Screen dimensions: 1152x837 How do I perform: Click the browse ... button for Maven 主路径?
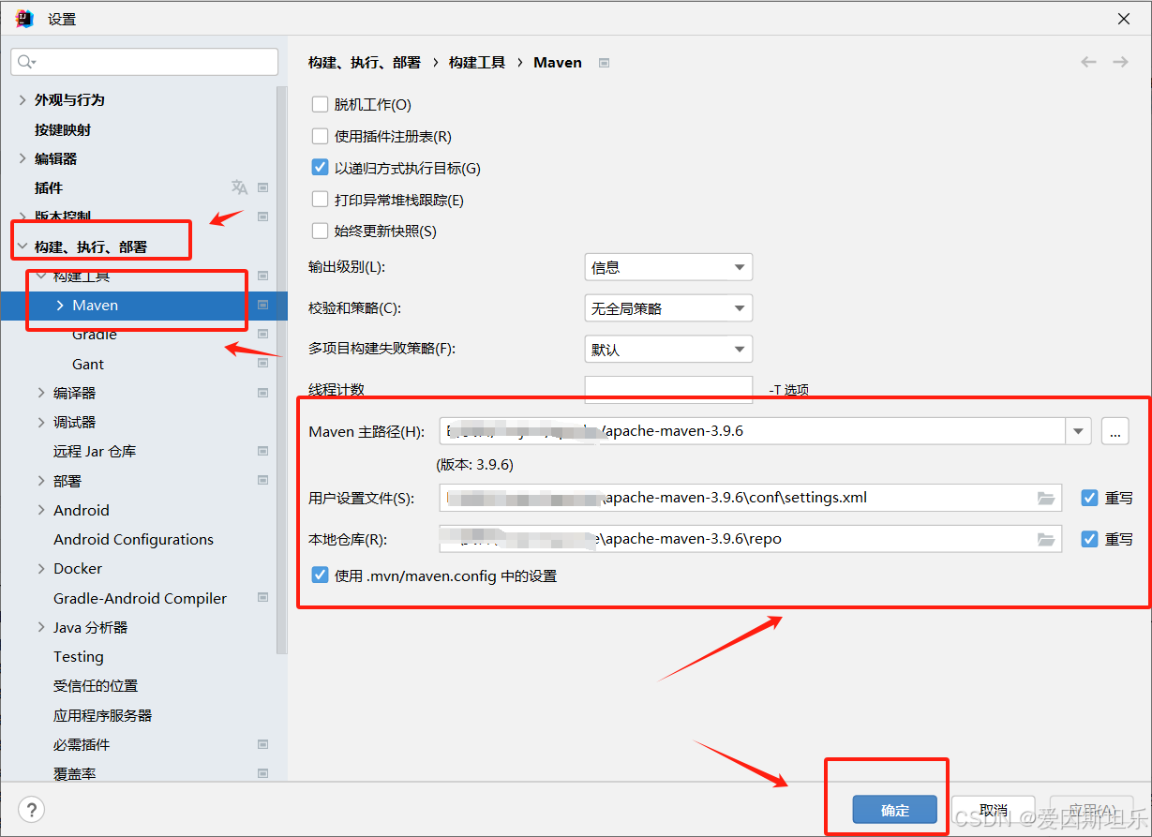(1115, 431)
